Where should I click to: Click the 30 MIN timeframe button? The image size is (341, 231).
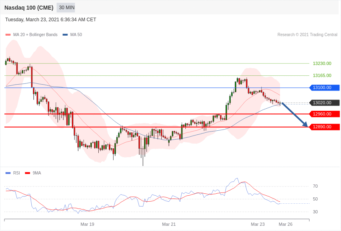pyautogui.click(x=66, y=8)
